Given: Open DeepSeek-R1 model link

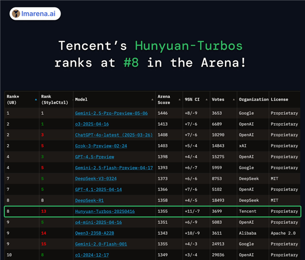Looking at the screenshot, I should (89, 201).
